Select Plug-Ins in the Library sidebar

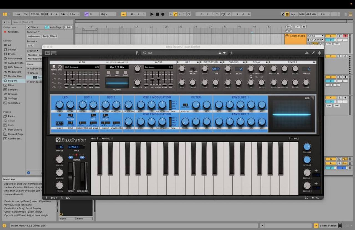click(12, 81)
